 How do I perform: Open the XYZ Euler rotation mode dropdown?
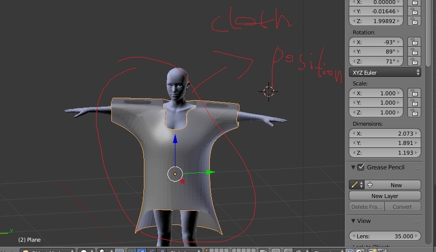385,73
